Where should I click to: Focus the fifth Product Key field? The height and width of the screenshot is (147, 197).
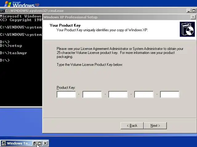click(170, 94)
